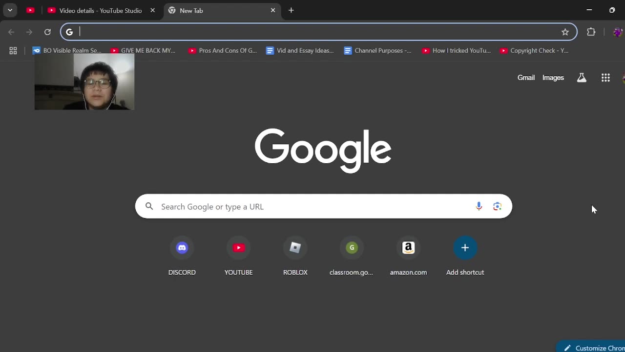Open GIVE ME BACK MY bookmark

pyautogui.click(x=143, y=50)
